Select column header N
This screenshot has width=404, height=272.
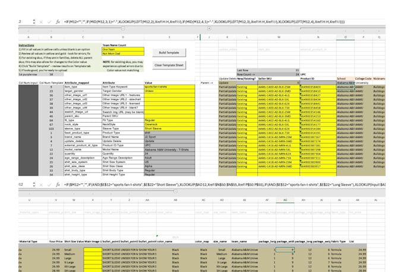pos(318,37)
